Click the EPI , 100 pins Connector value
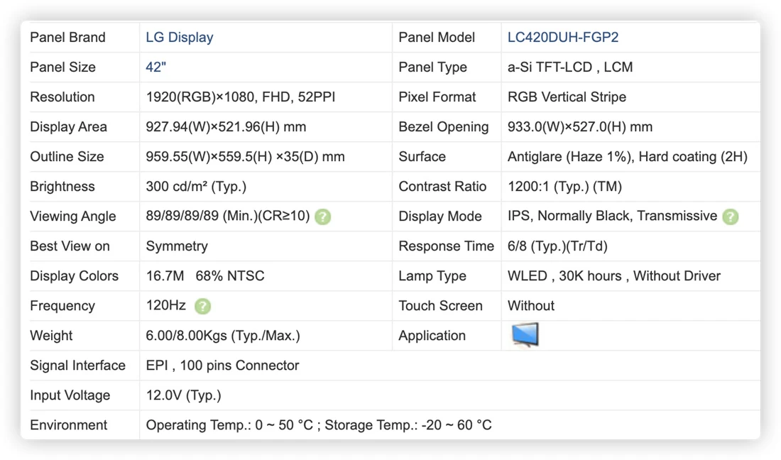 tap(222, 366)
